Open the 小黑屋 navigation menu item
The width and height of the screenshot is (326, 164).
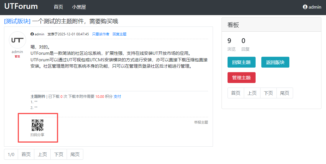coord(79,7)
